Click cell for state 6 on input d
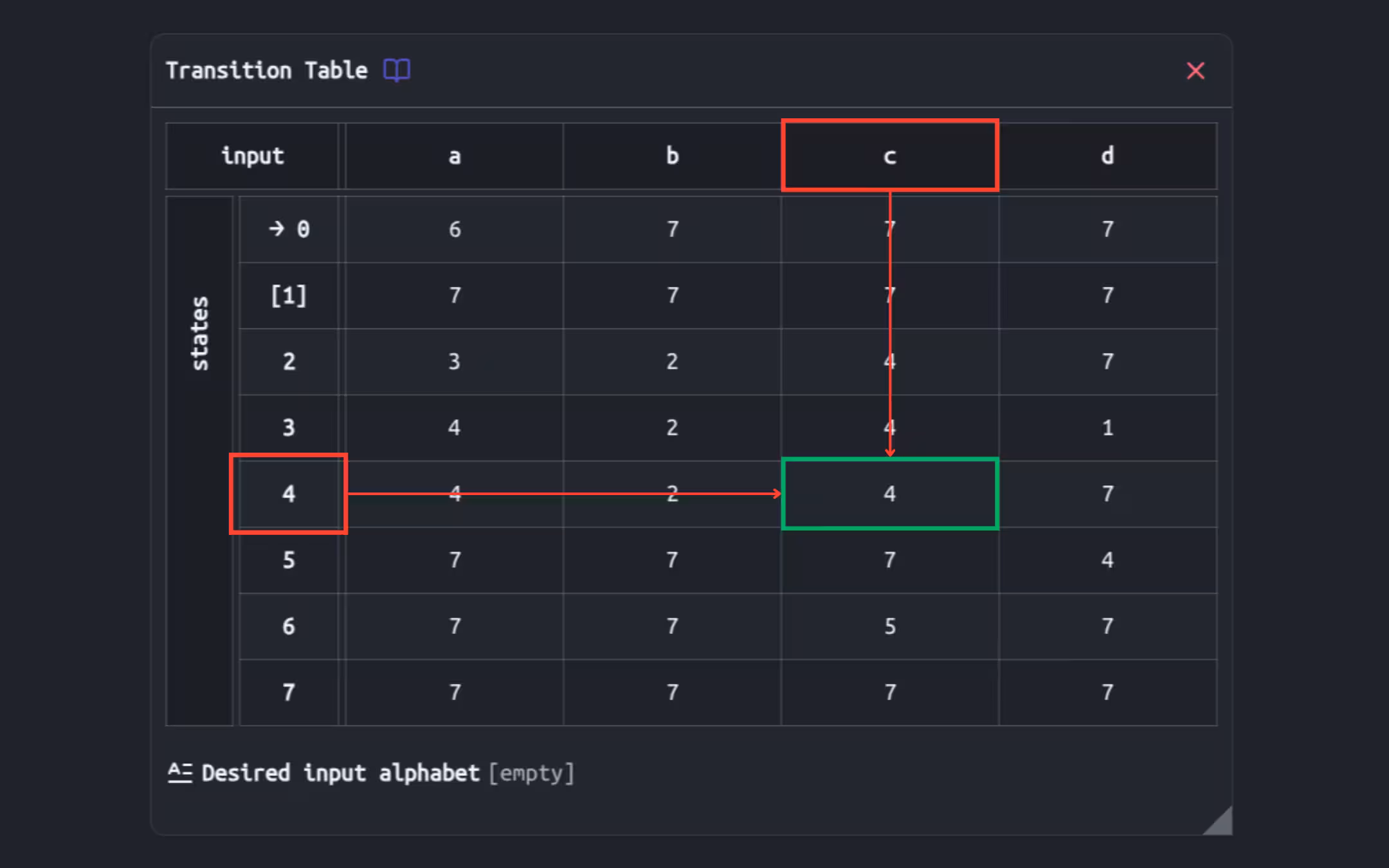Screen dimensions: 1389x868 [x=1108, y=626]
